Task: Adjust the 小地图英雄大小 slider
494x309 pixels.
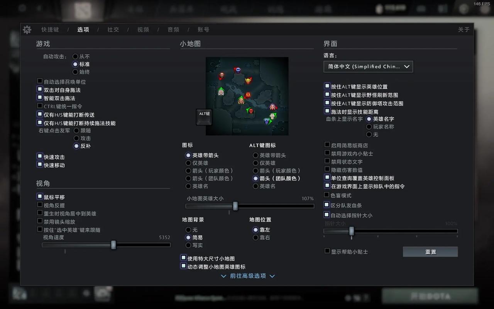Action: coord(235,206)
